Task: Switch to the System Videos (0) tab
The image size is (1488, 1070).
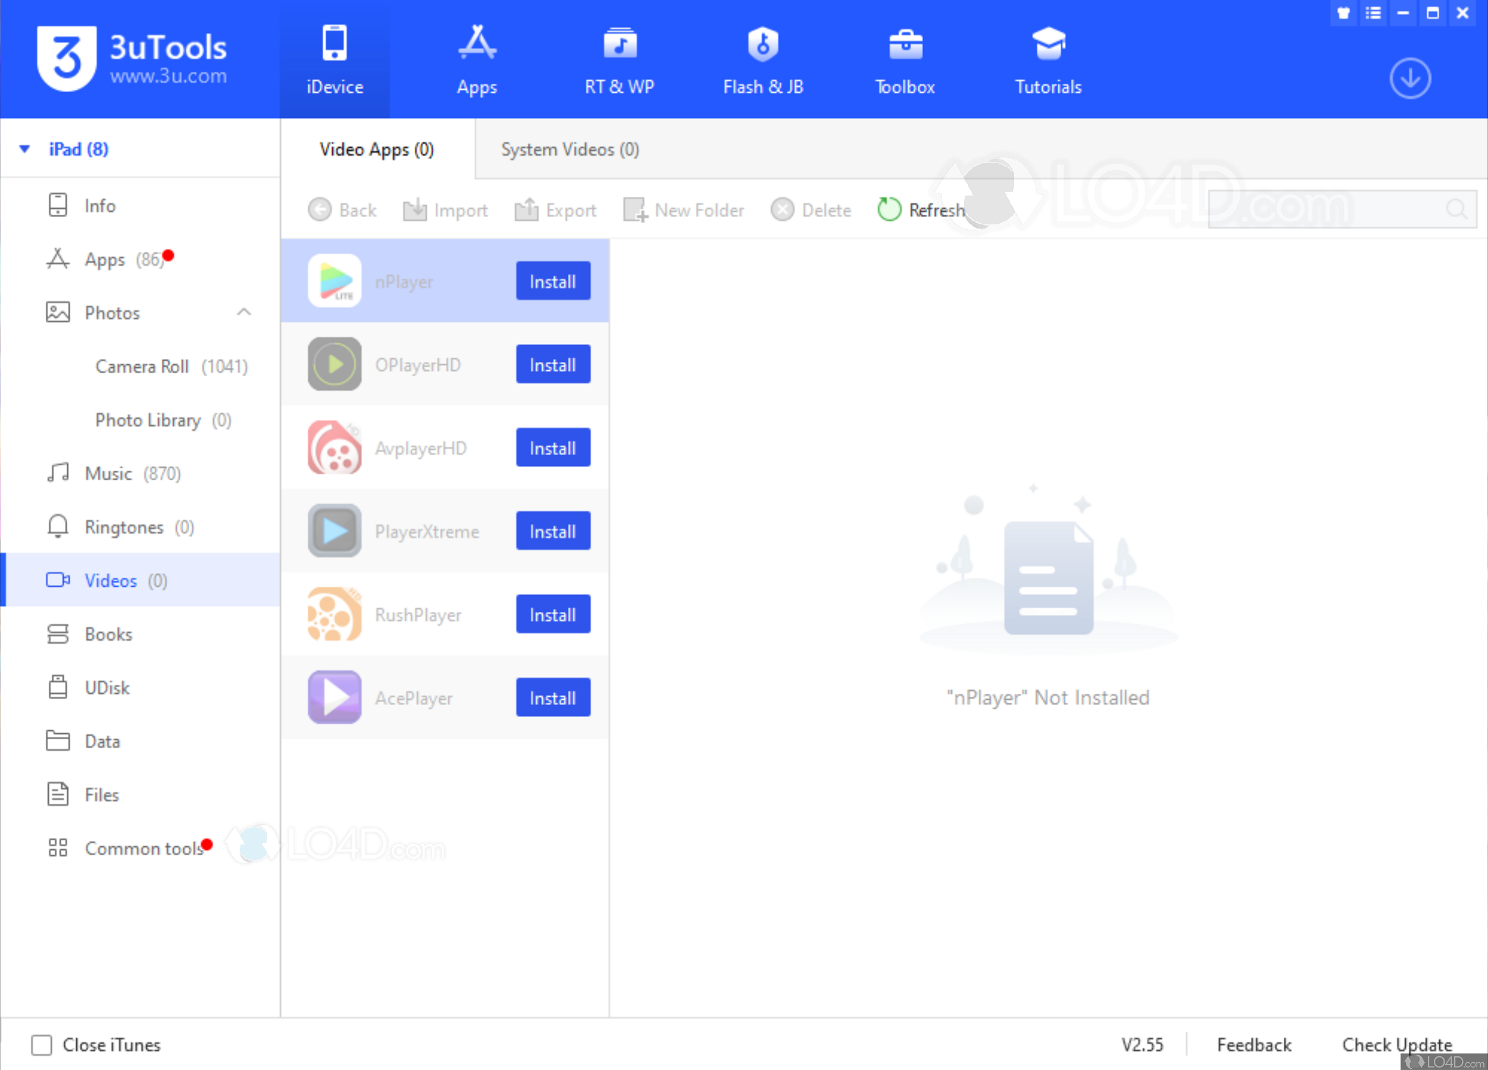Action: click(x=570, y=149)
